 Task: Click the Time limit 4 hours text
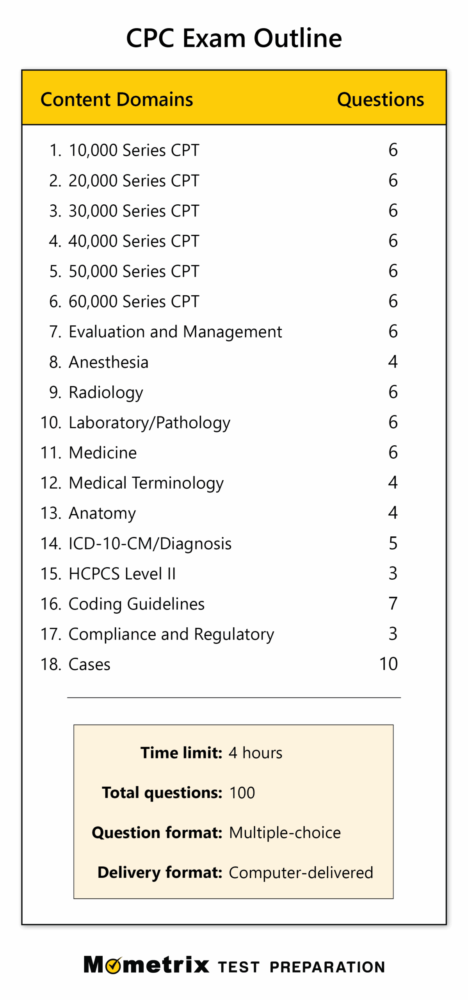[255, 753]
